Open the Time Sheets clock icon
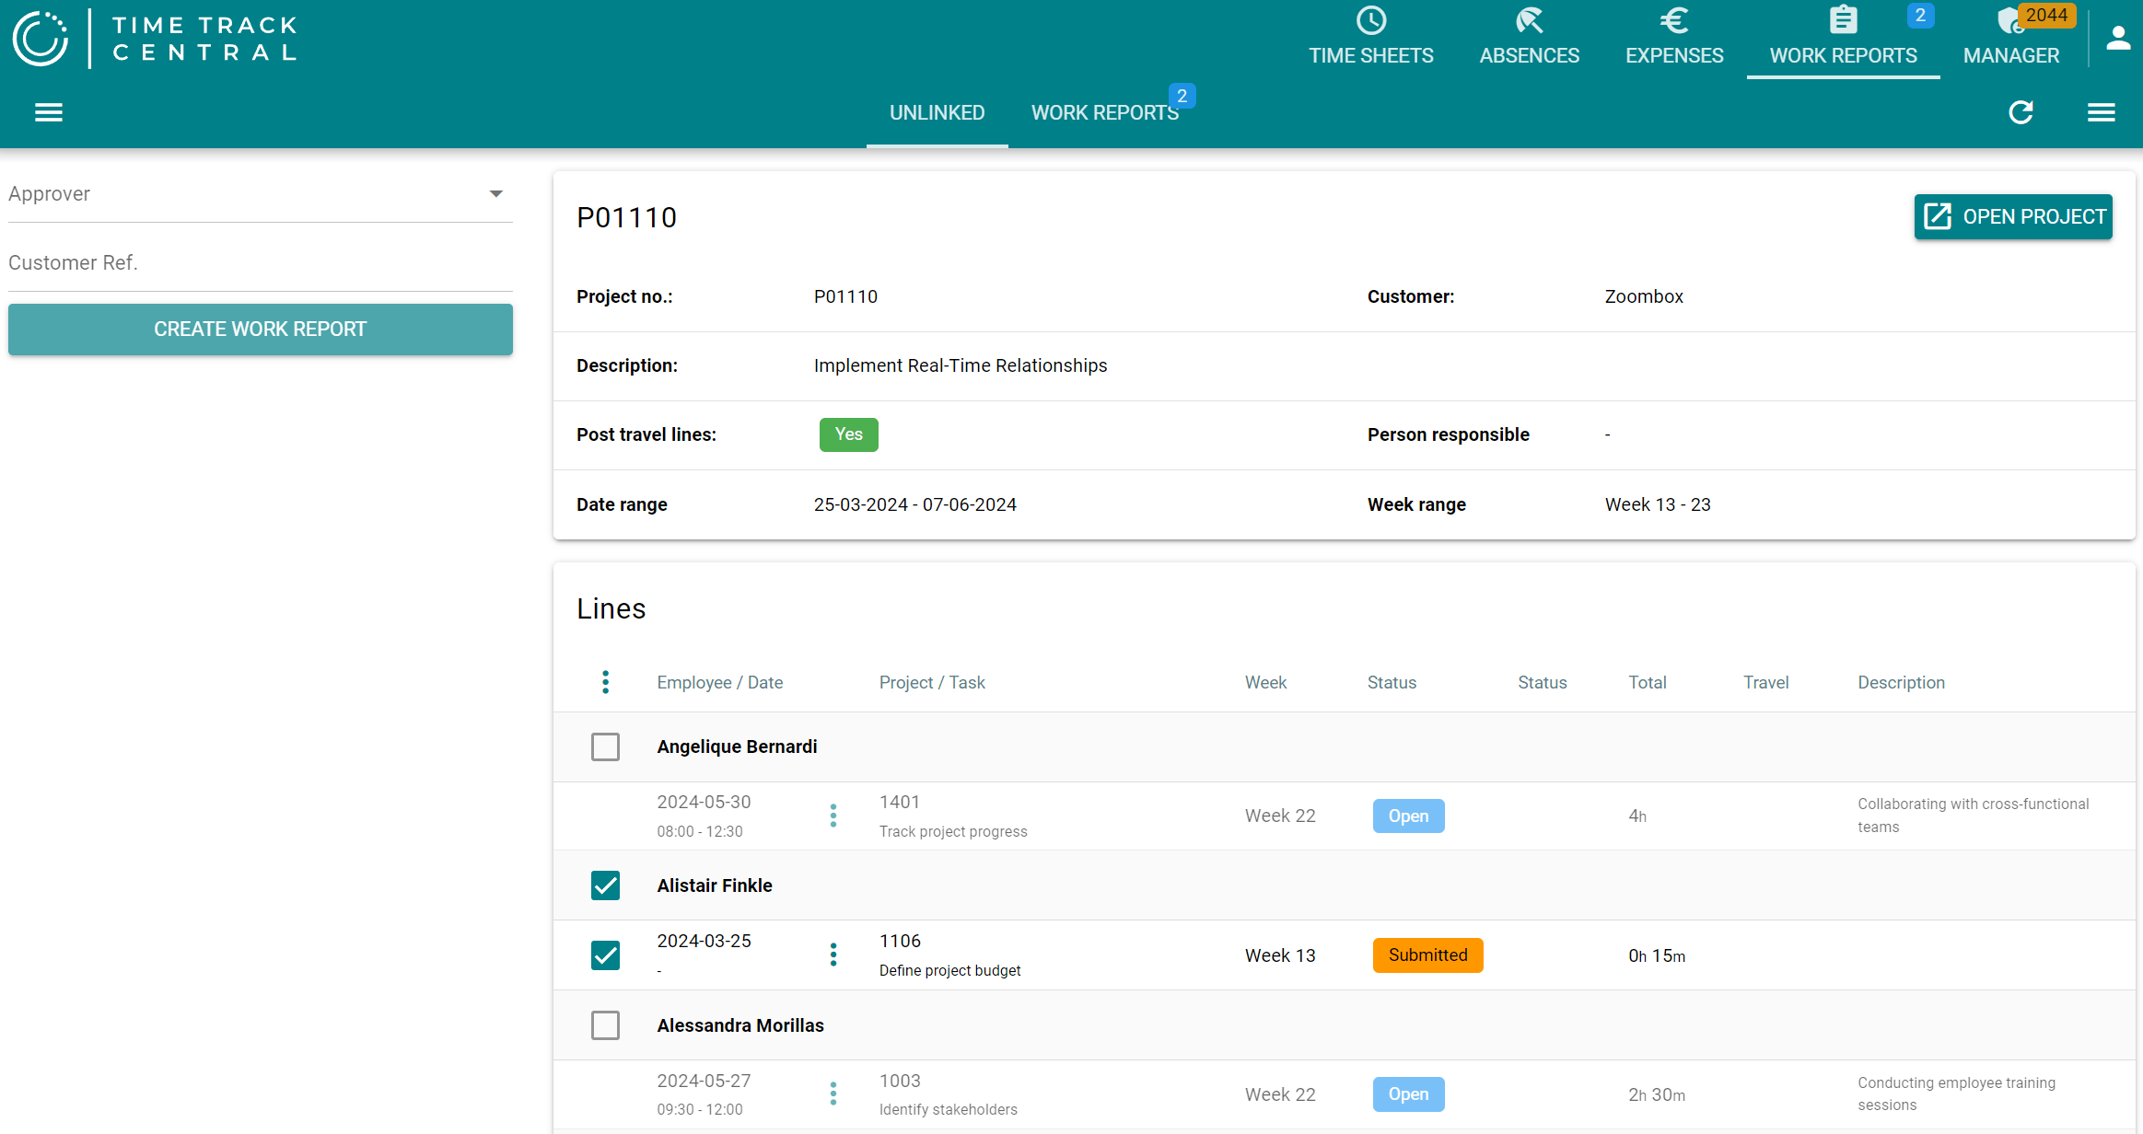 (1371, 20)
